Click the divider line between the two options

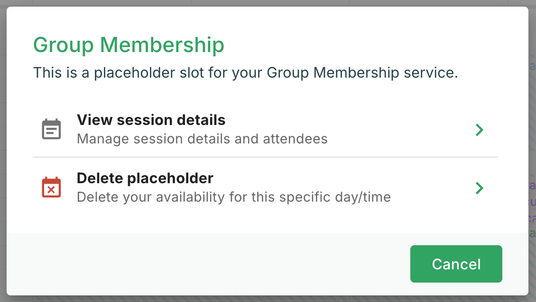point(265,157)
